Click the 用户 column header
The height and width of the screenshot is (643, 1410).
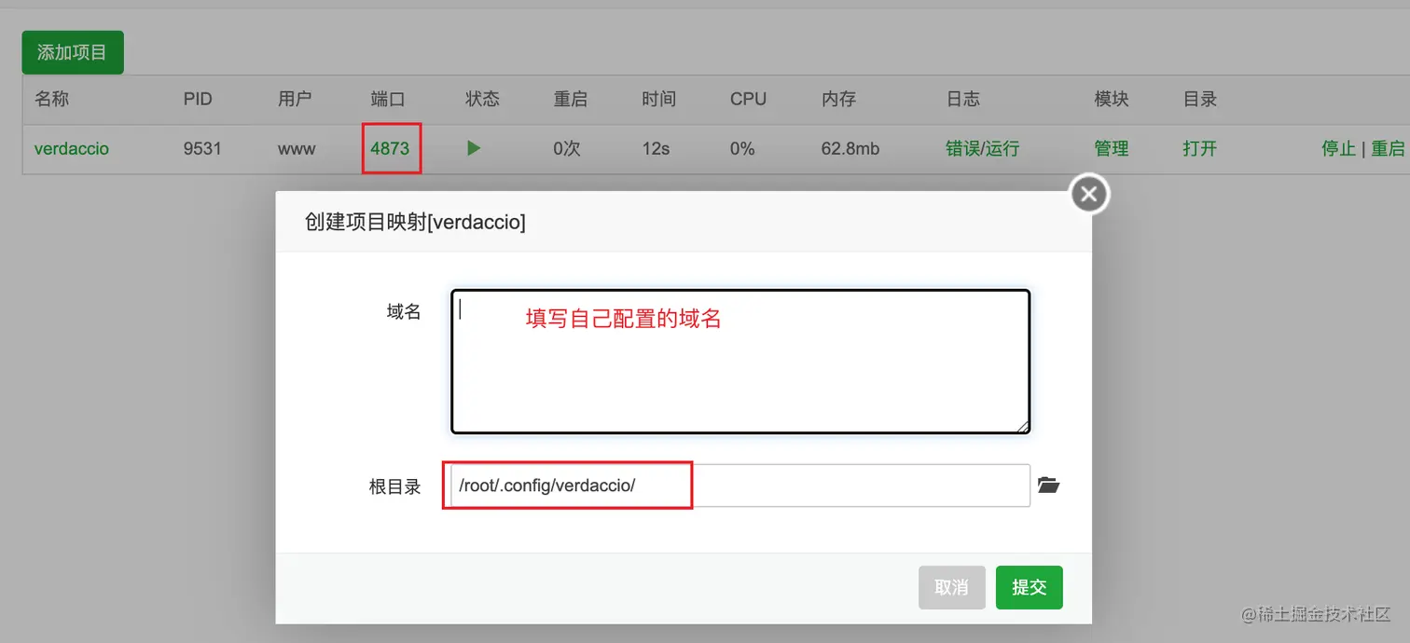(295, 99)
